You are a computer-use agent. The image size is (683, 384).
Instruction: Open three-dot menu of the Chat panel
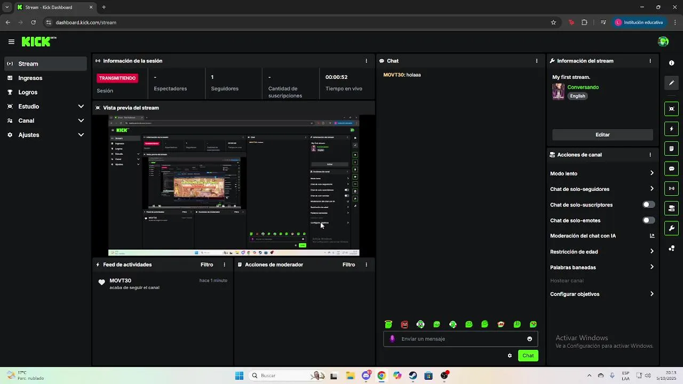tap(536, 61)
